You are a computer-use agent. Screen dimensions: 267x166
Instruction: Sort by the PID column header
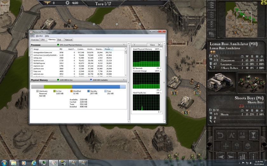click(62, 49)
